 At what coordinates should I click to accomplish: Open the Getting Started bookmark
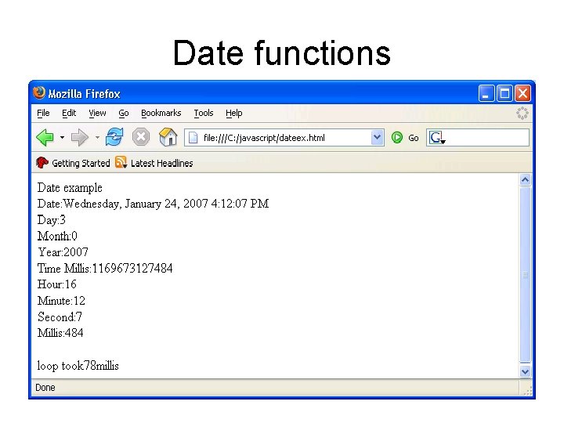coord(73,163)
